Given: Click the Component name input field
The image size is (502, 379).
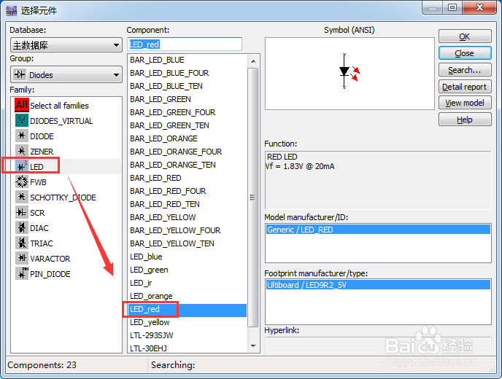Looking at the screenshot, I should click(x=185, y=44).
